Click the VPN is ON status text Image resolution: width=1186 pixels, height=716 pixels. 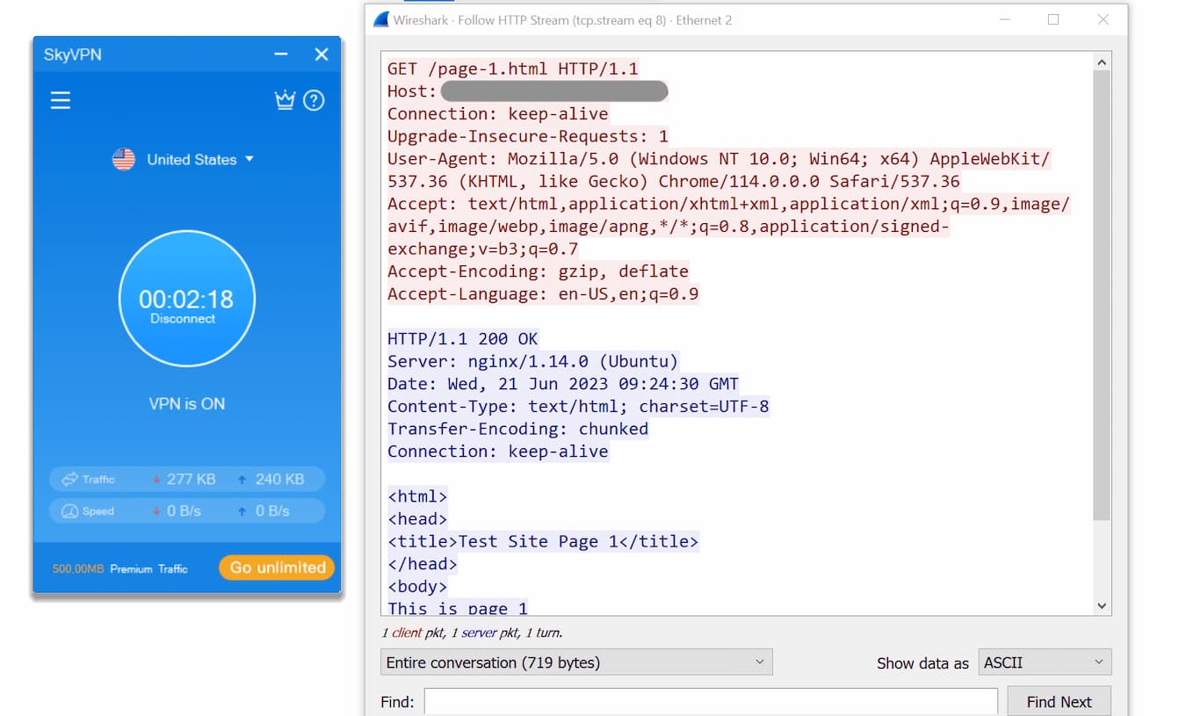pos(186,403)
